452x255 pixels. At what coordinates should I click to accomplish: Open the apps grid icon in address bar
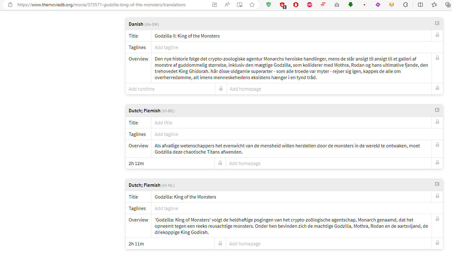[x=215, y=5]
